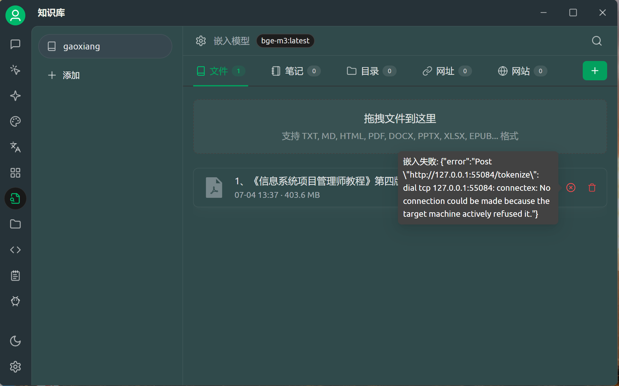Click the green plus add-file button
Image resolution: width=619 pixels, height=386 pixels.
point(595,71)
